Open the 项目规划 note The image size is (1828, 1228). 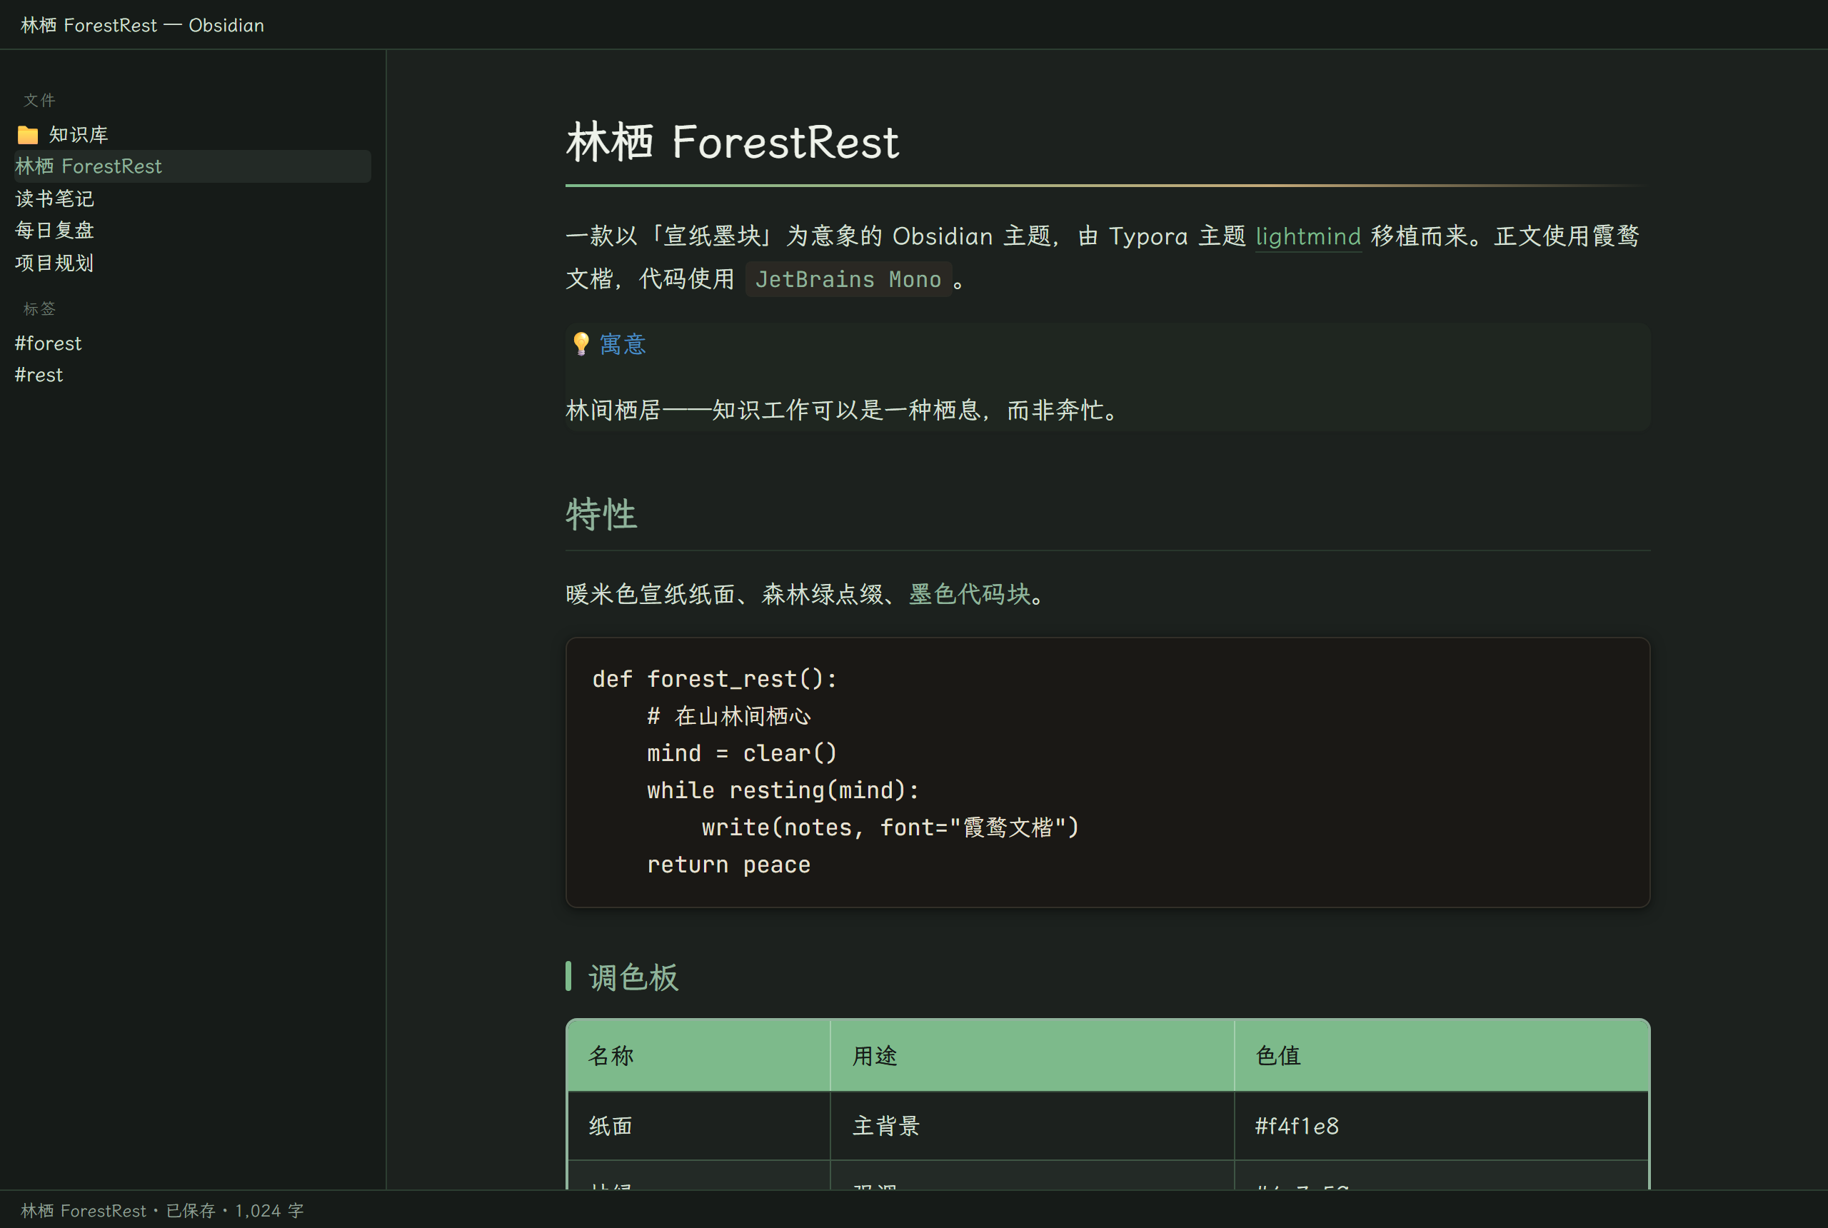point(54,262)
